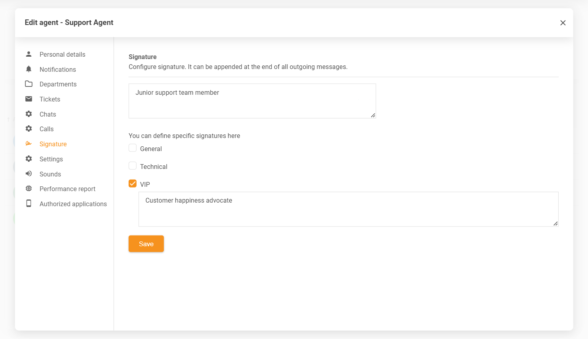Image resolution: width=588 pixels, height=339 pixels.
Task: Click the Authorized applications phone icon
Action: click(29, 203)
